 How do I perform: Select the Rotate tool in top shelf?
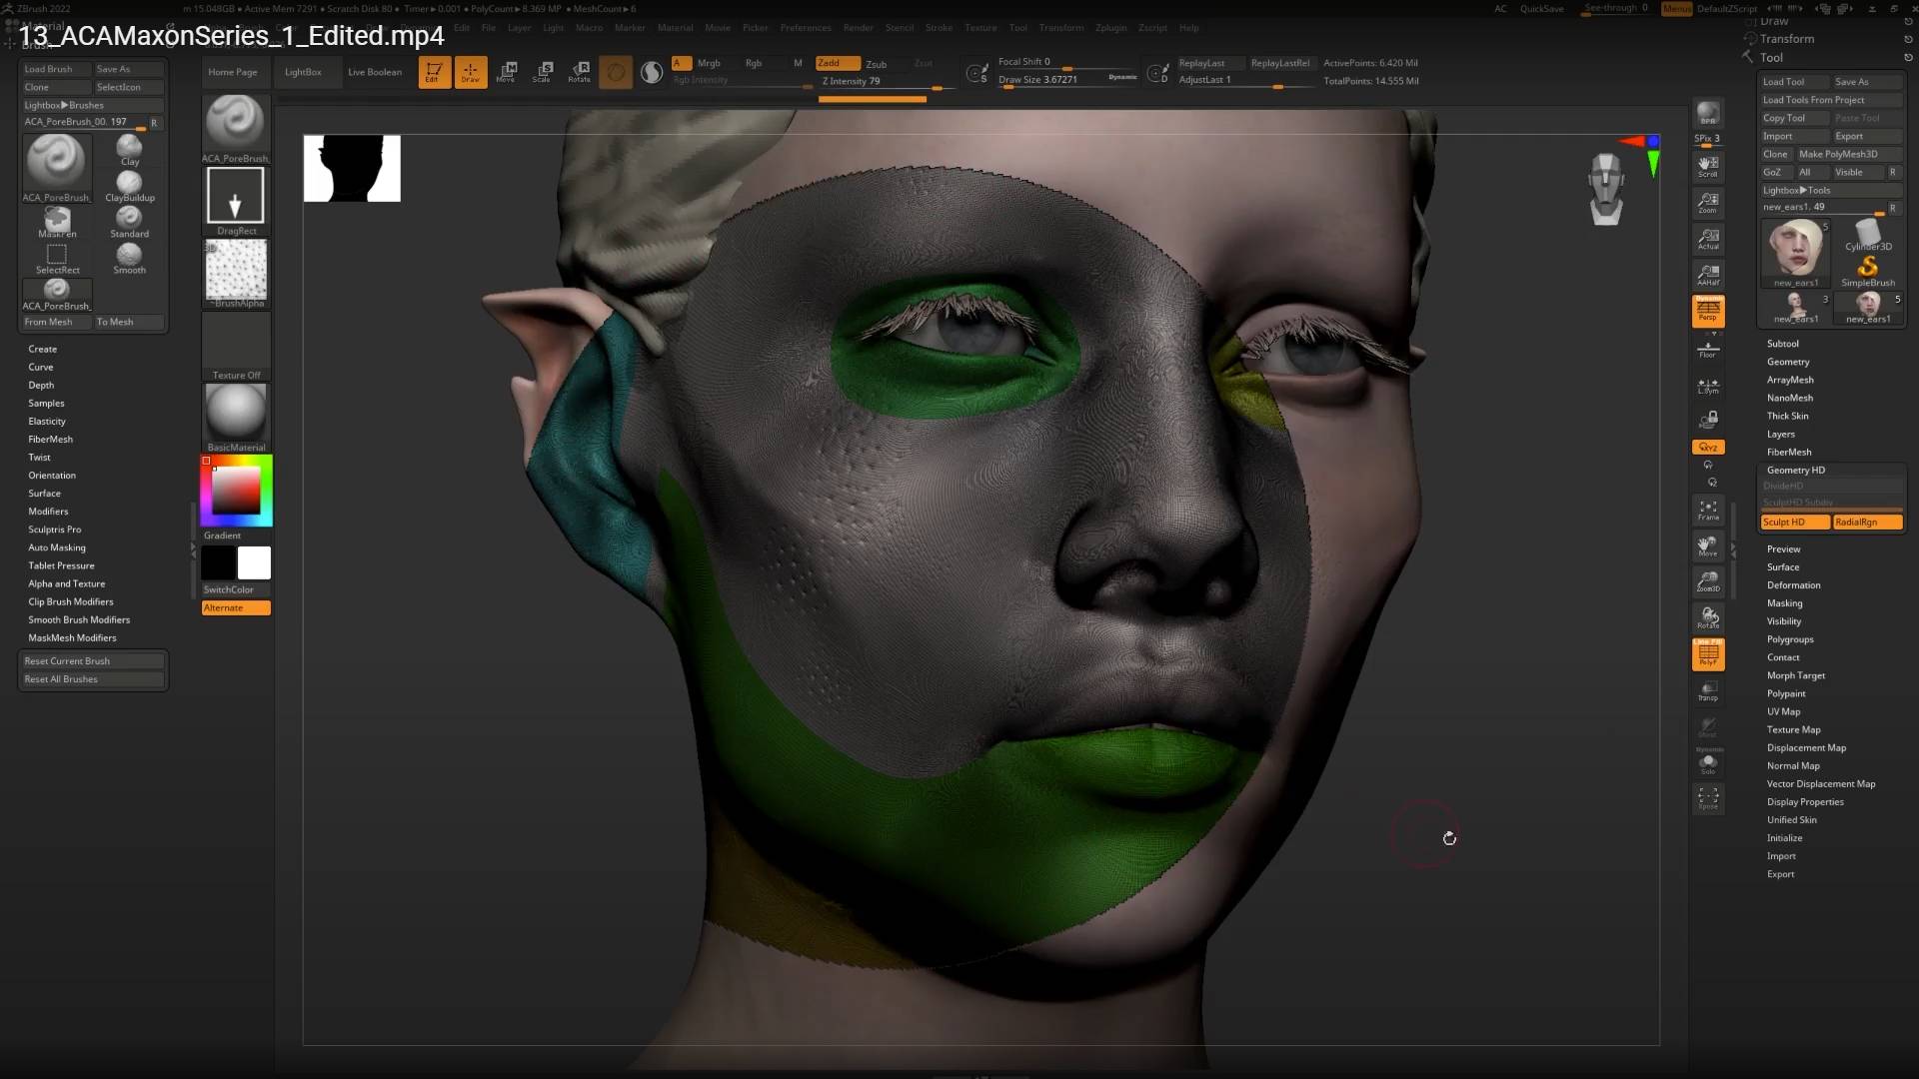coord(580,71)
